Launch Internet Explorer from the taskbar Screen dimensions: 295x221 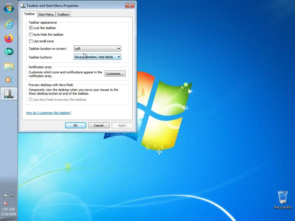[9, 24]
